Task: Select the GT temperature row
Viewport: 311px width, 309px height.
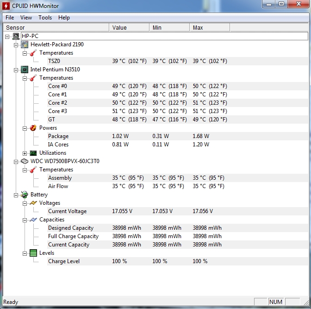Action: click(178, 120)
